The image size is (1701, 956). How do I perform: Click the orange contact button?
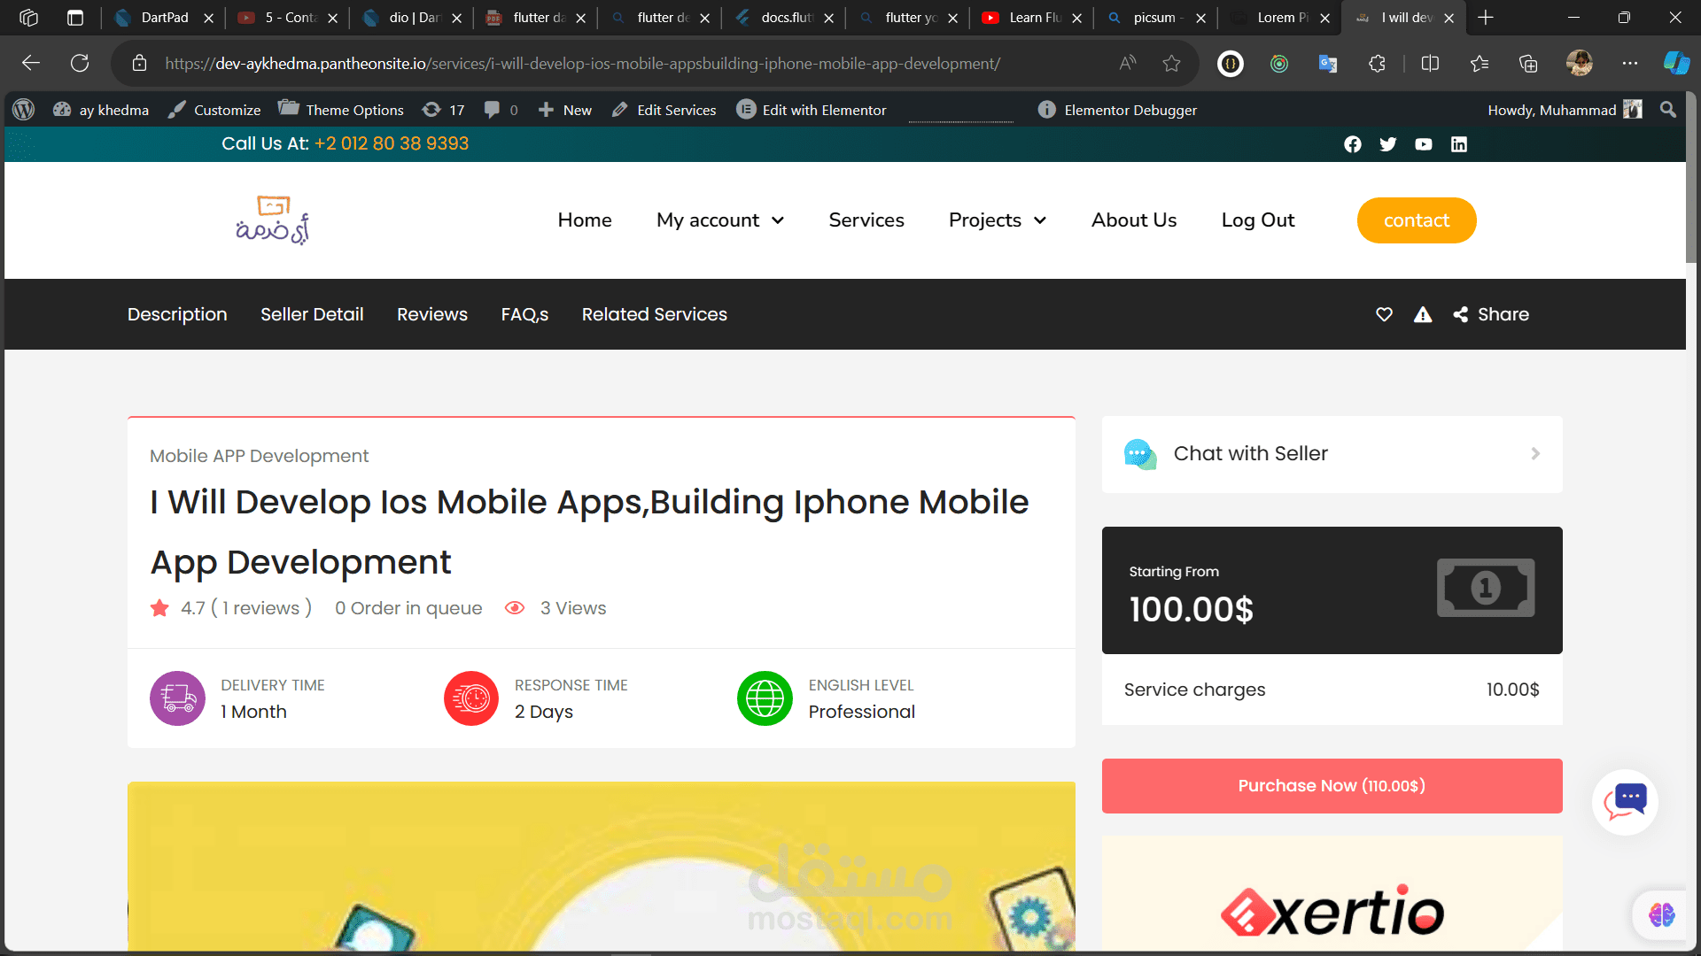click(x=1416, y=220)
